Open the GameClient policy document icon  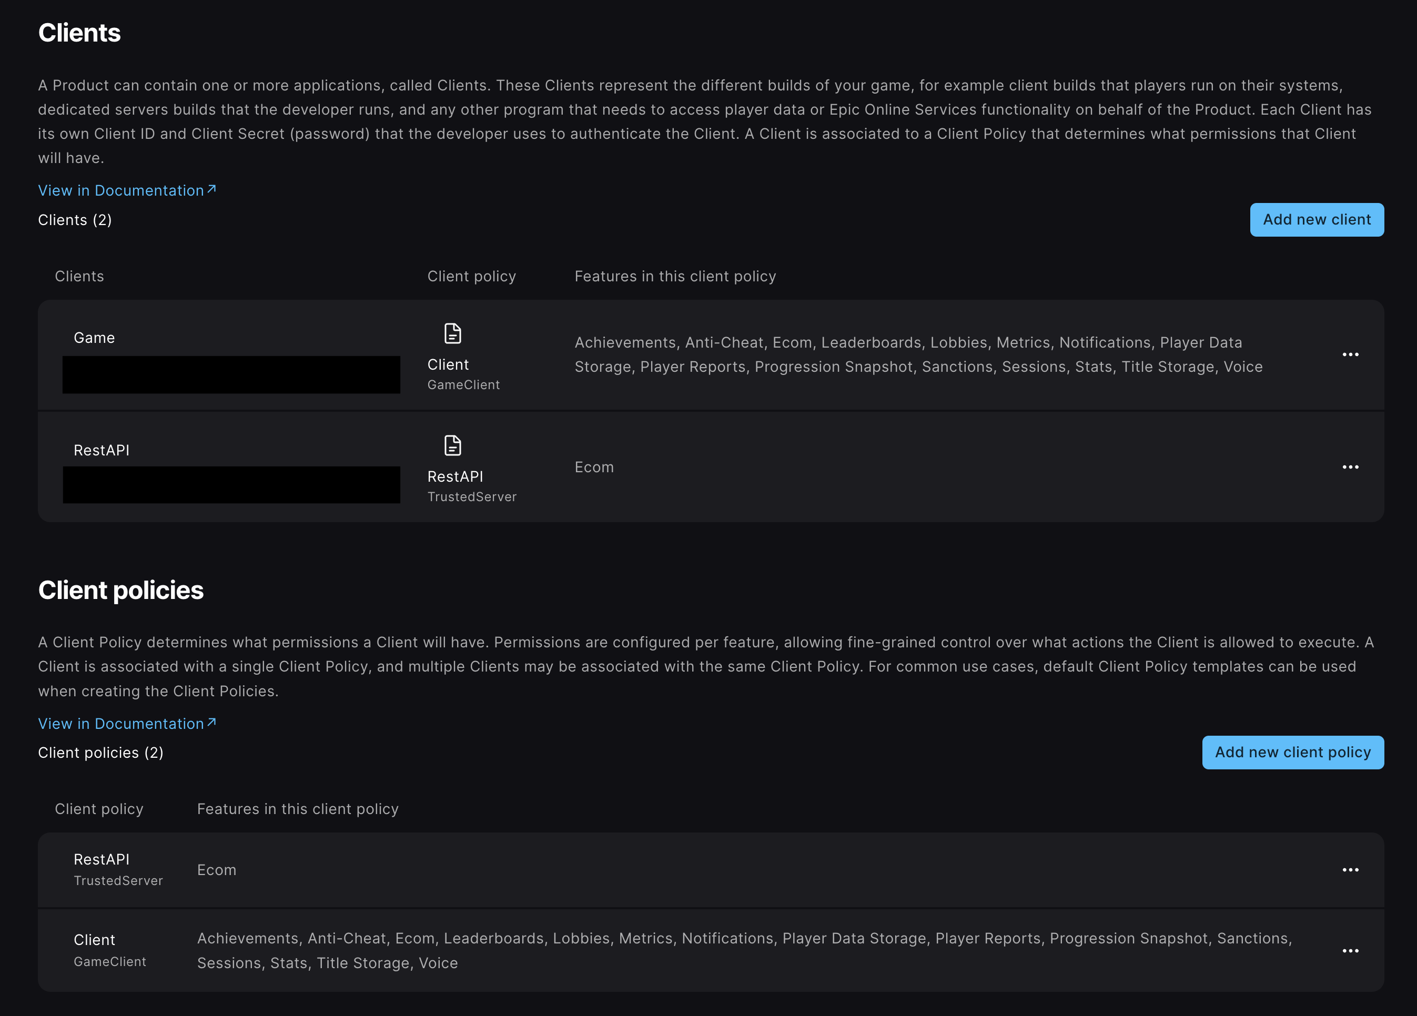pos(452,334)
